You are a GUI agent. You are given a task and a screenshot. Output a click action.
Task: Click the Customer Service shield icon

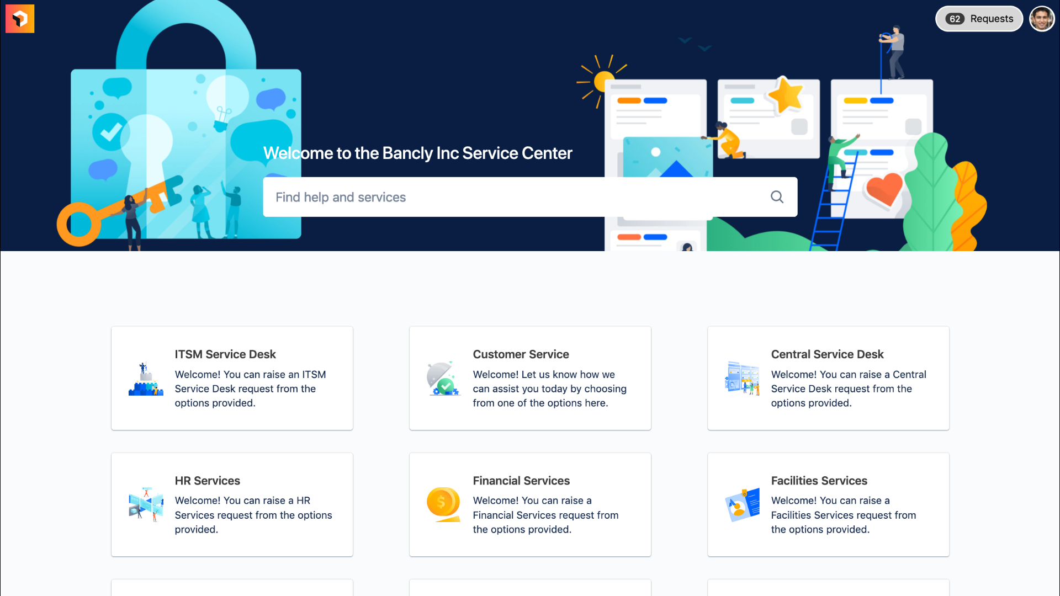point(442,377)
